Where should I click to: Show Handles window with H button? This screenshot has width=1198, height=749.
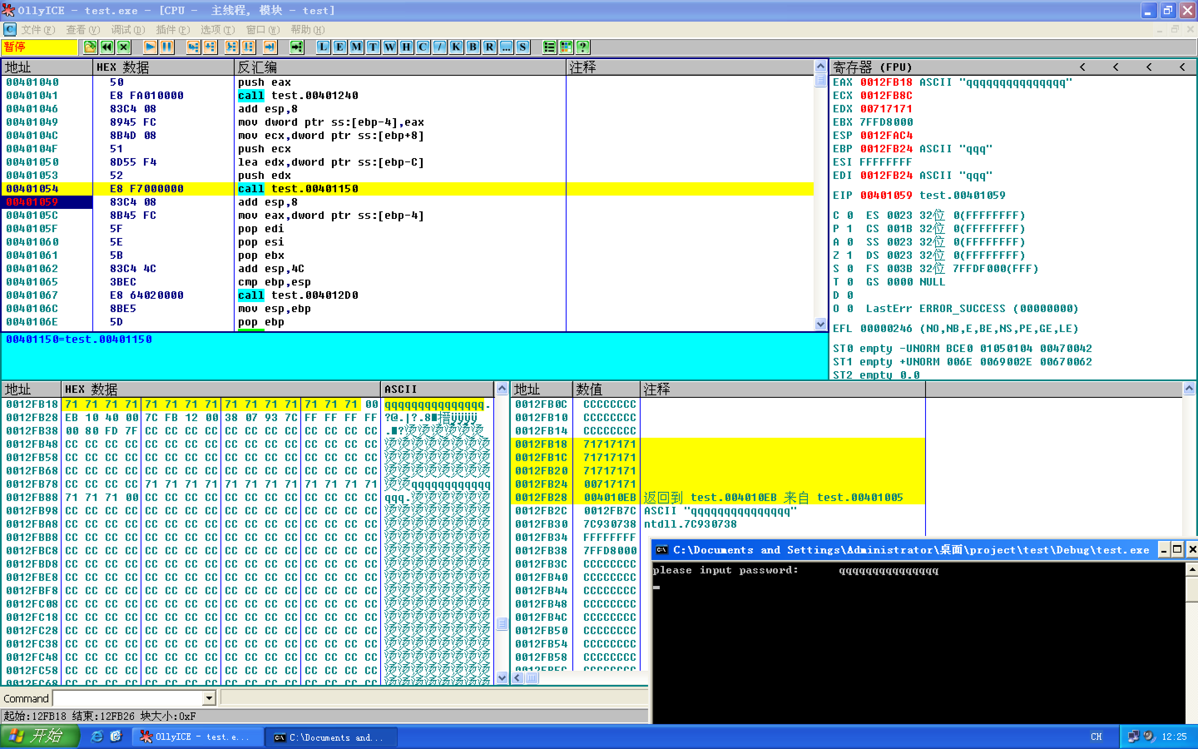pos(406,47)
